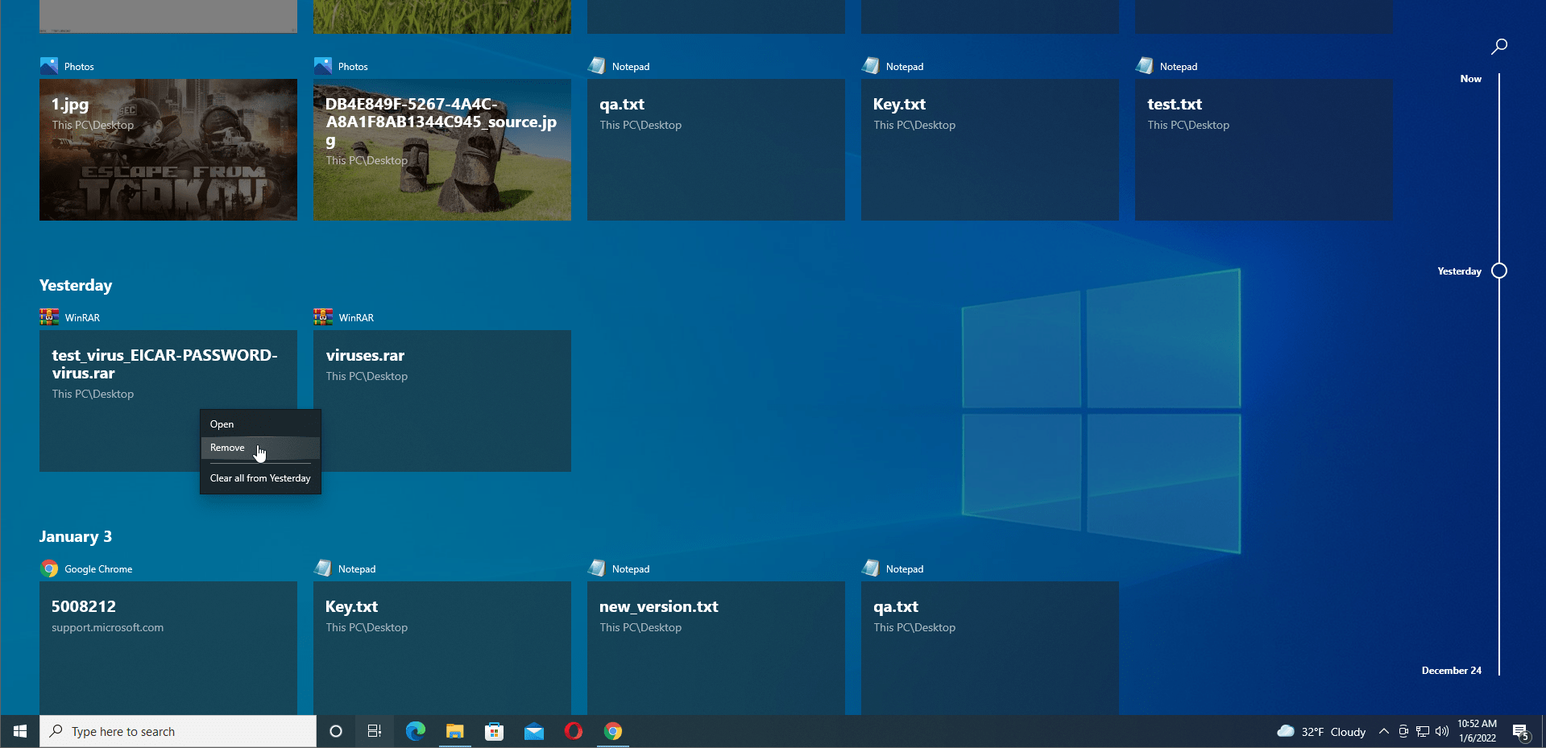The height and width of the screenshot is (748, 1546).
Task: Click Clear all from Yesterday
Action: click(259, 478)
